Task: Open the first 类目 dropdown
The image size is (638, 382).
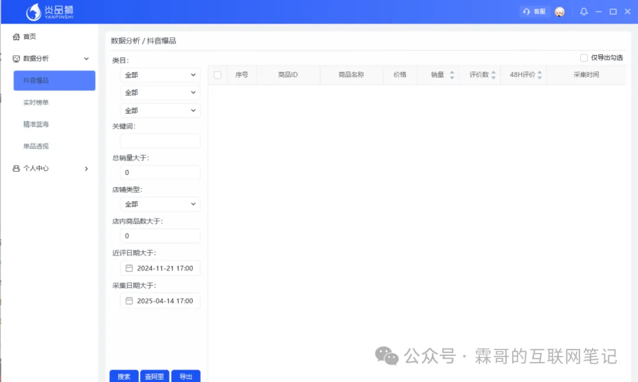Action: pyautogui.click(x=160, y=75)
